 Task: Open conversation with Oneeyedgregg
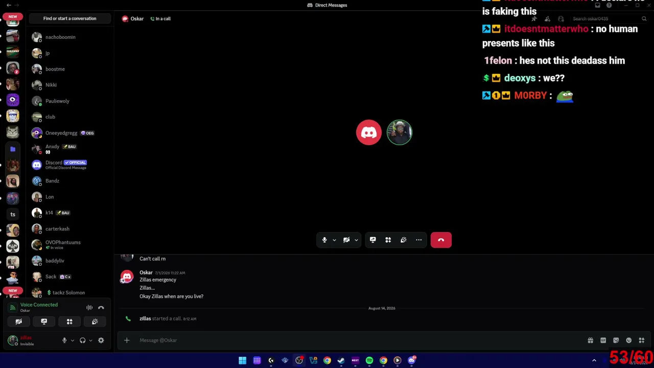point(69,133)
